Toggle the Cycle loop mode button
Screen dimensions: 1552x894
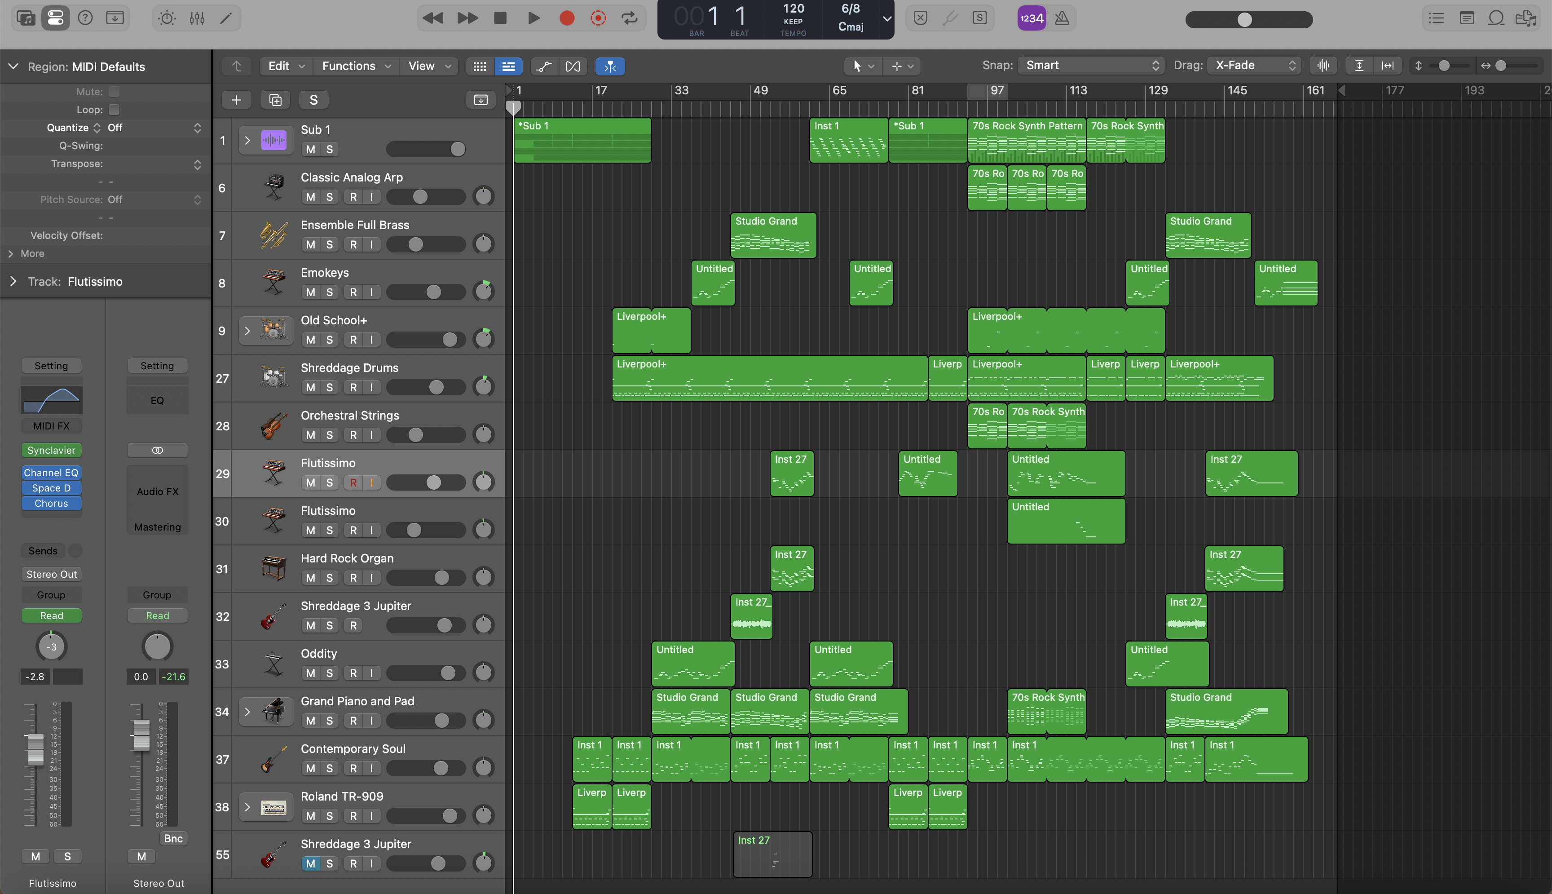[630, 18]
